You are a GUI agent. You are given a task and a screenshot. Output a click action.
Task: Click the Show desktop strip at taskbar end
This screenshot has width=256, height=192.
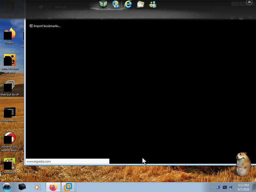pyautogui.click(x=254, y=187)
